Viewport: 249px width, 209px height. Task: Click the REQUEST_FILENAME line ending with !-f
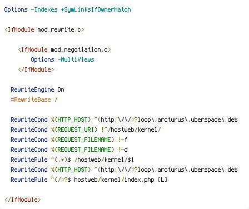click(69, 140)
